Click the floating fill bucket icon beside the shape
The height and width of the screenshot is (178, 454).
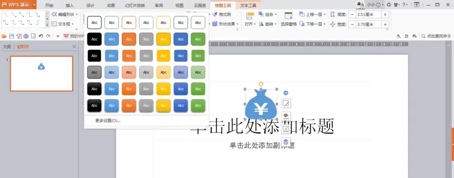pyautogui.click(x=286, y=116)
